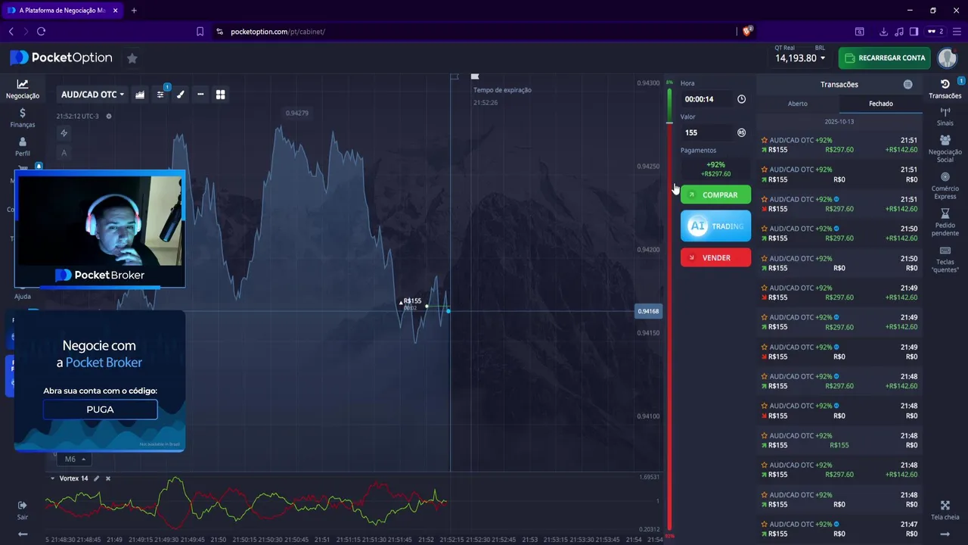This screenshot has width=968, height=545.
Task: Edit the Vortex 14 indicator settings
Action: click(x=96, y=478)
